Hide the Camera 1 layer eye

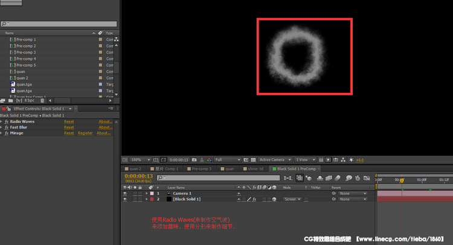pyautogui.click(x=125, y=193)
